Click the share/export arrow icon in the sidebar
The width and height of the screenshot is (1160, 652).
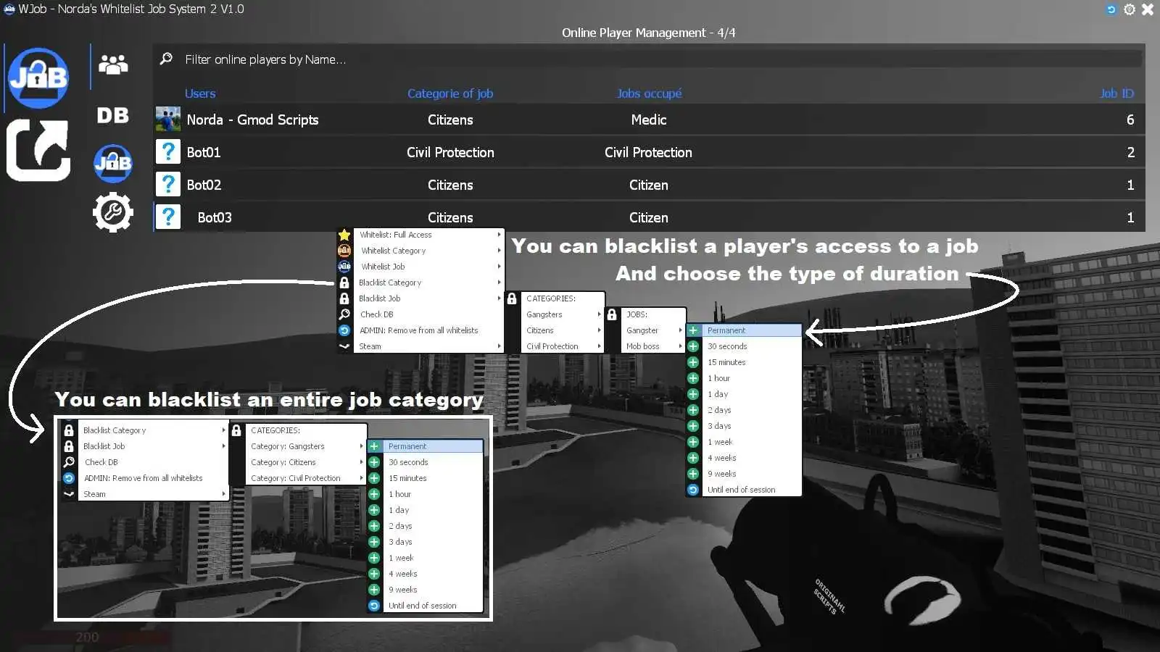click(38, 150)
